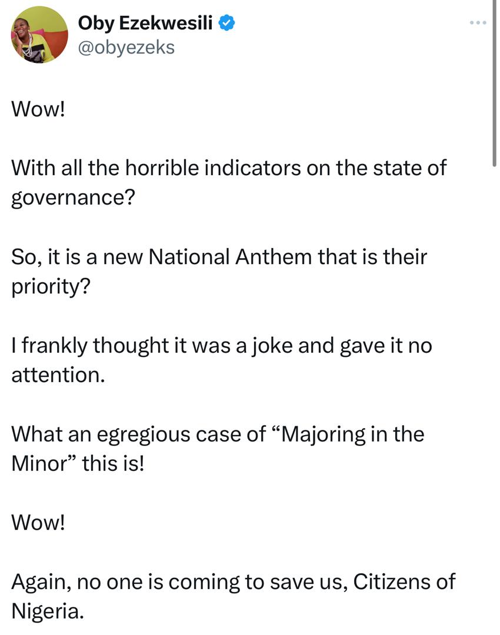Click the words "Citizens of"

[x=402, y=581]
